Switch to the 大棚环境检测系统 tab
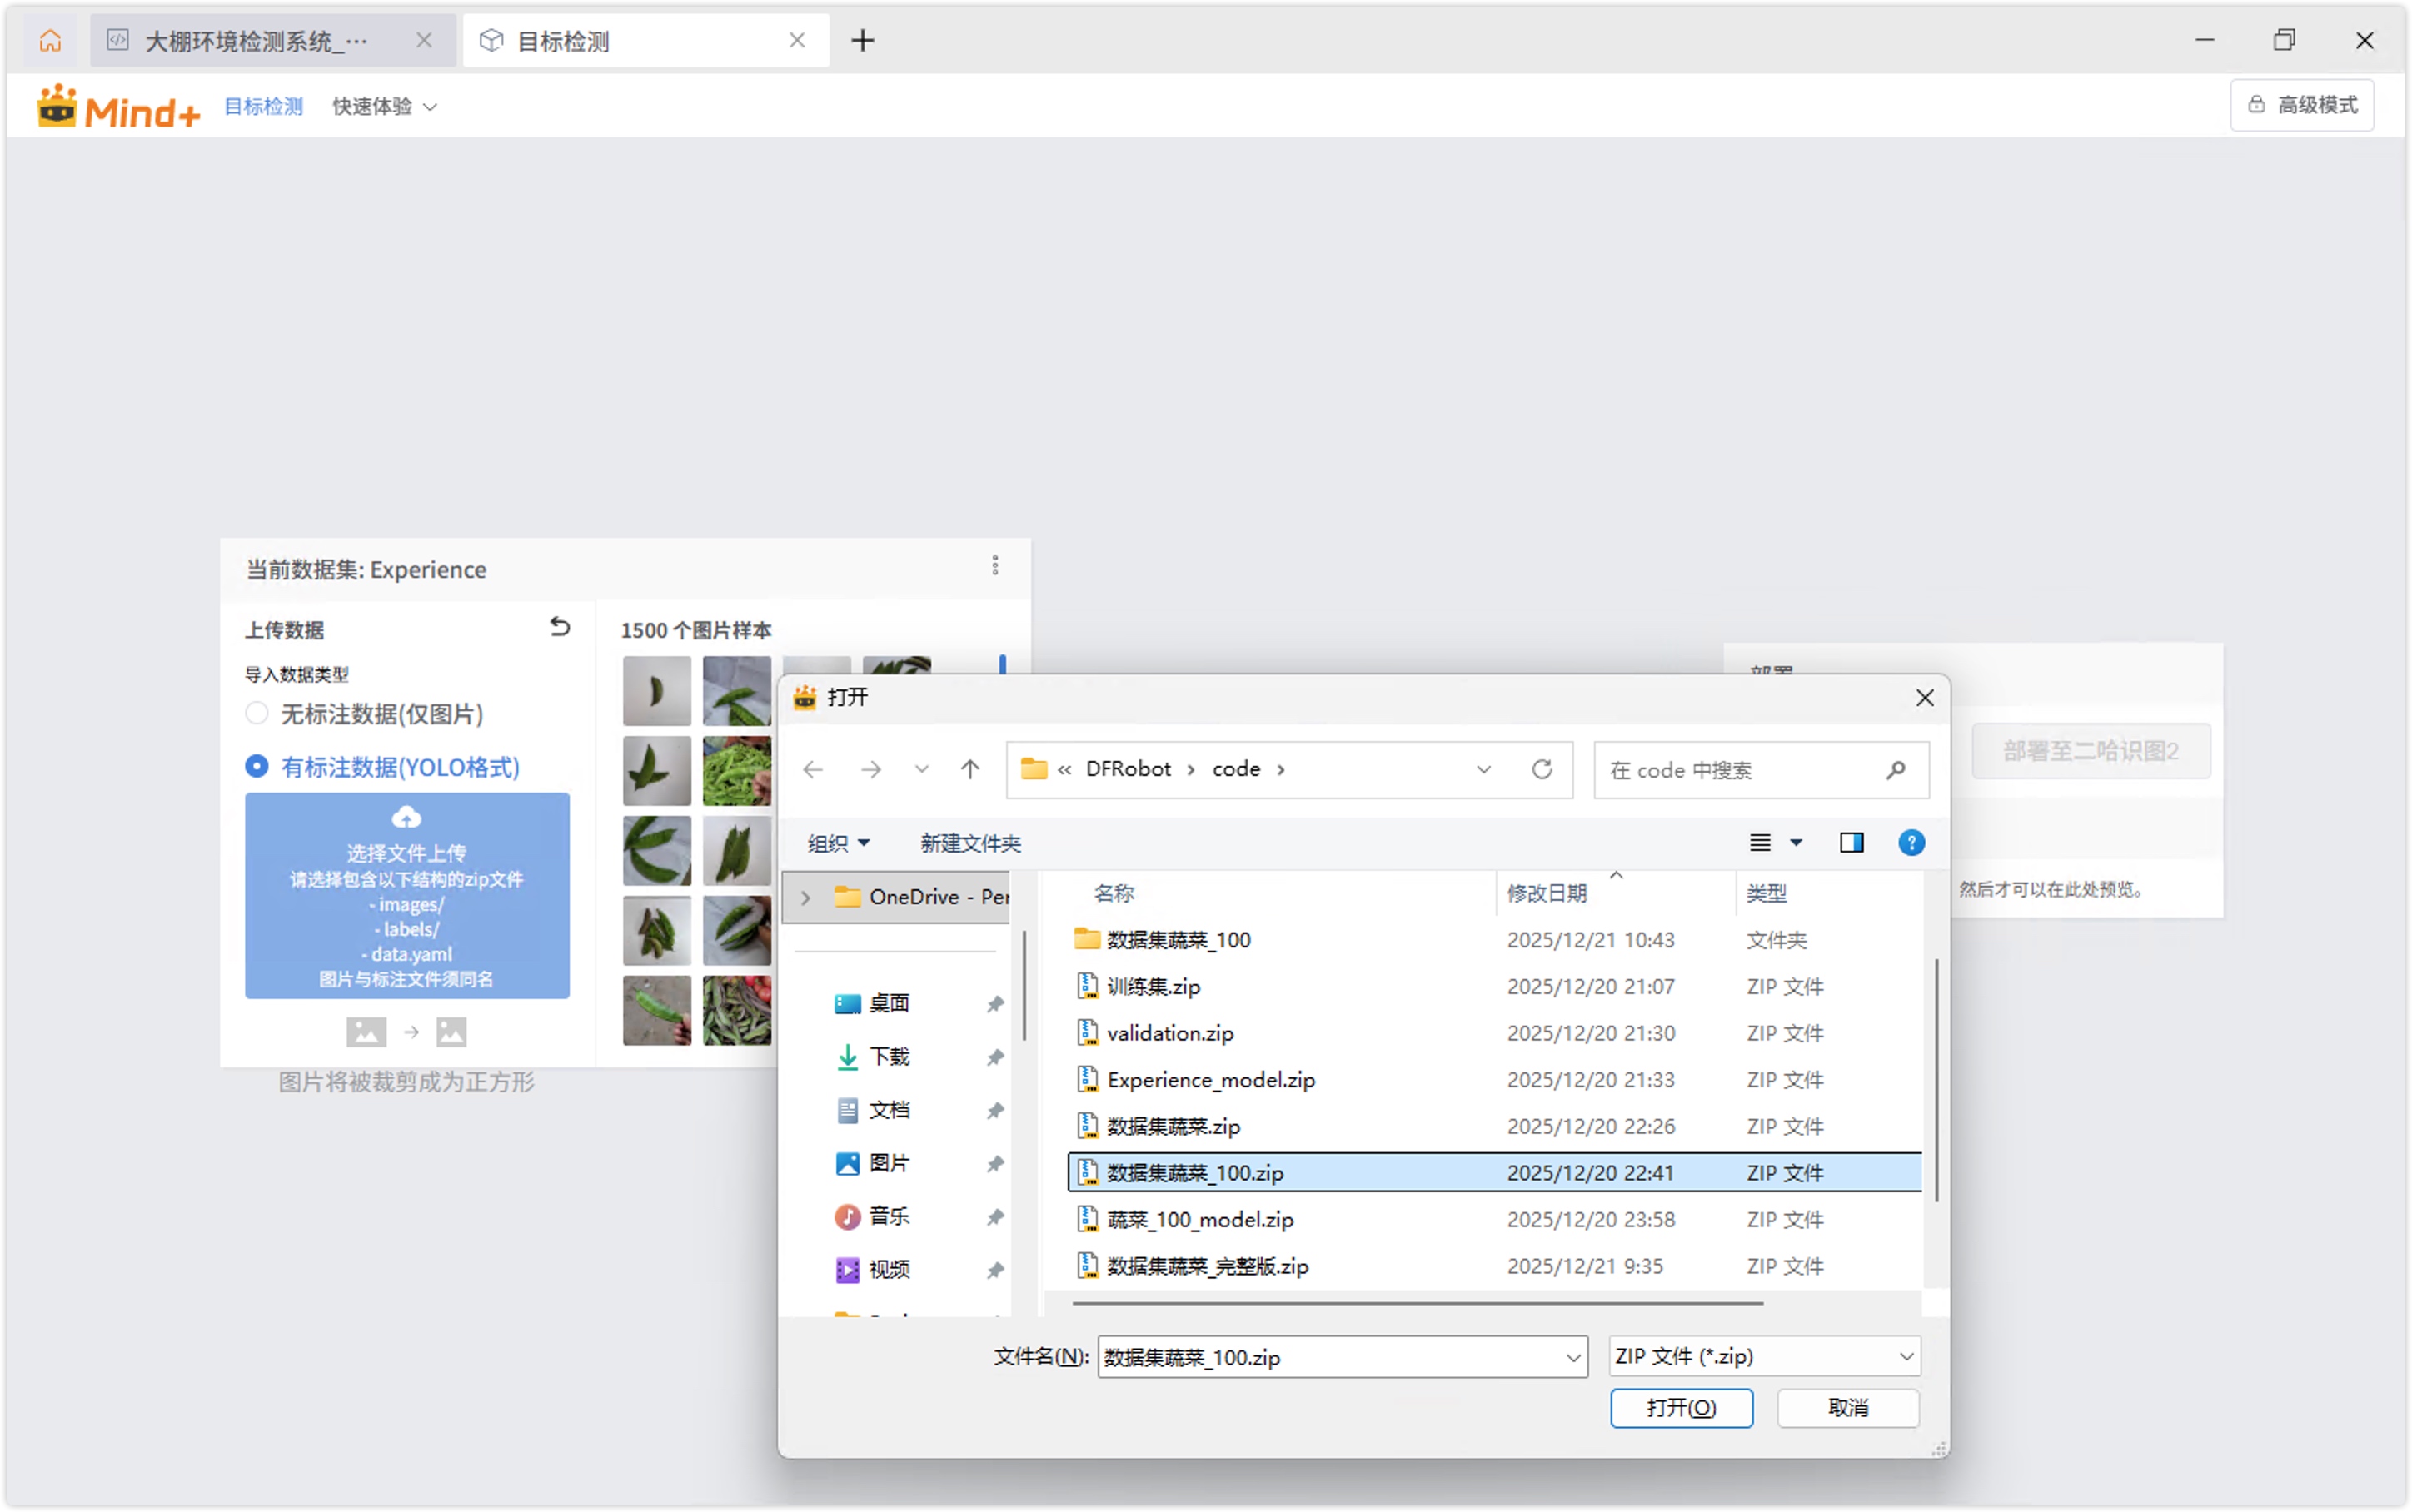This screenshot has width=2412, height=1512. [x=258, y=41]
